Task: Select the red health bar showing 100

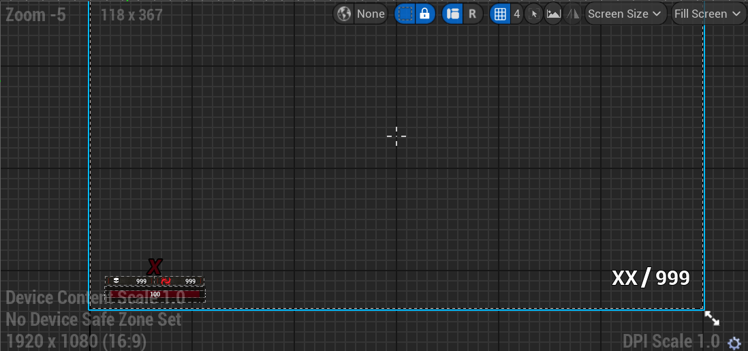Action: 155,294
